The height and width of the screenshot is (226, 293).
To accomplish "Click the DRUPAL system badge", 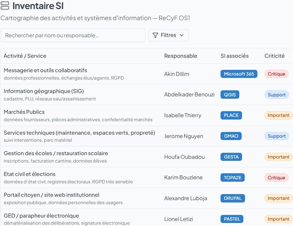I will (x=233, y=198).
